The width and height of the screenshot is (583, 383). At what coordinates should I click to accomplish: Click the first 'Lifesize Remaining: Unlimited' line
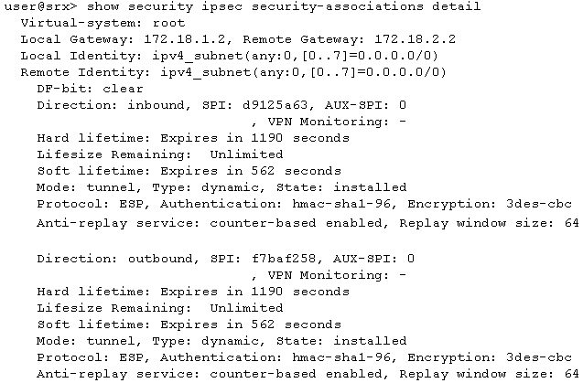pos(160,154)
